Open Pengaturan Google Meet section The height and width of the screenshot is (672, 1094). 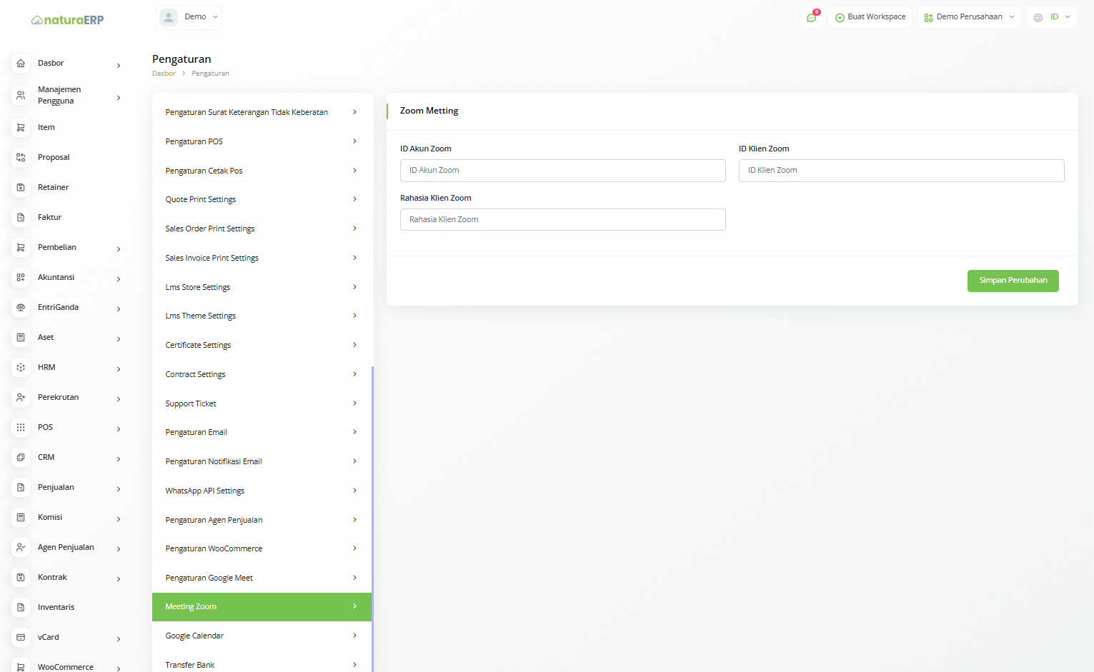tap(262, 578)
